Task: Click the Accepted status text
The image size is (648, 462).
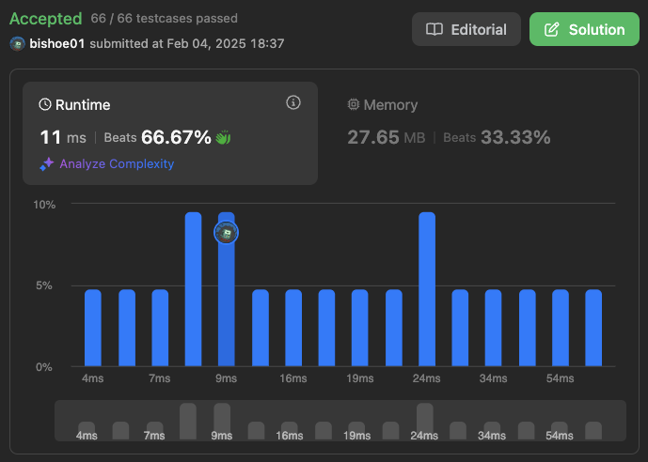Action: pyautogui.click(x=46, y=19)
